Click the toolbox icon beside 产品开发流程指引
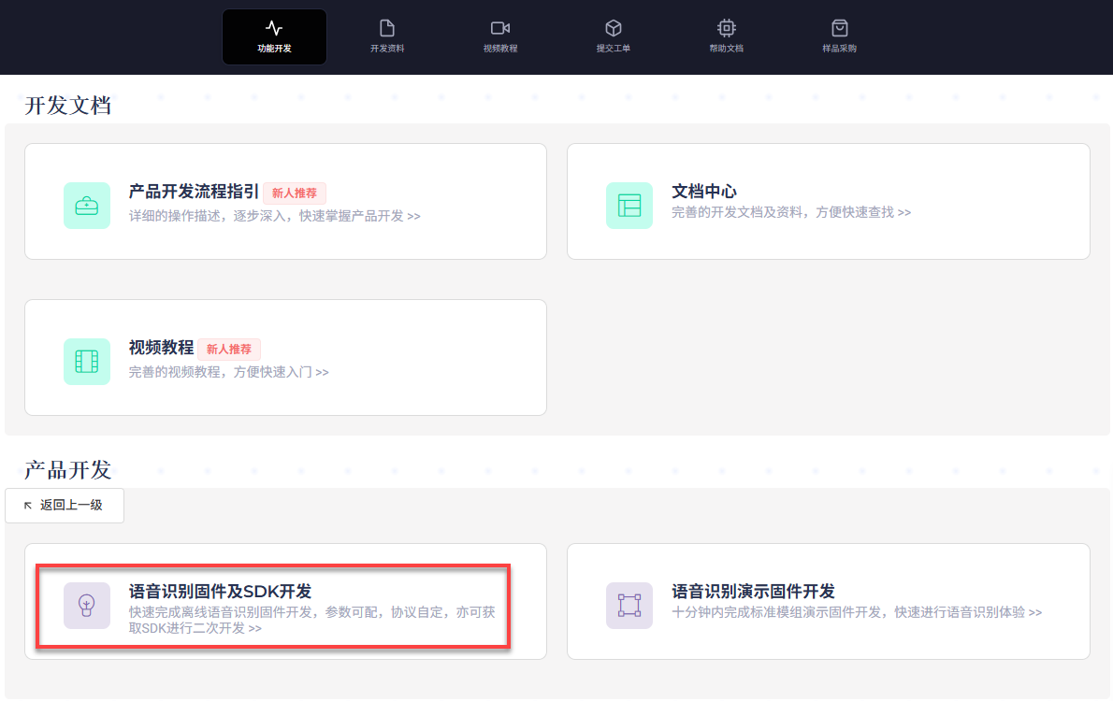The image size is (1113, 701). 87,206
